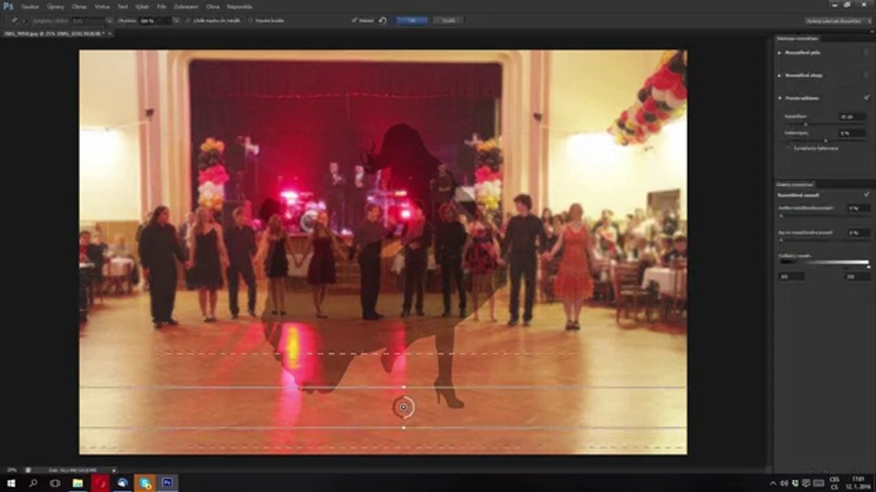Click the Rozostření blur value field
The width and height of the screenshot is (876, 492).
click(x=853, y=116)
